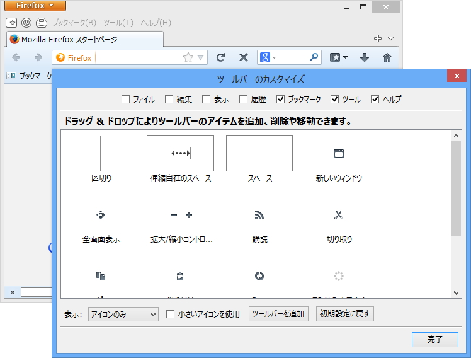The height and width of the screenshot is (358, 471).
Task: Uncheck the ツール menu checkbox
Action: (334, 99)
